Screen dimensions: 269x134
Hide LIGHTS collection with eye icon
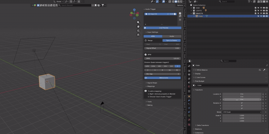click(x=261, y=11)
